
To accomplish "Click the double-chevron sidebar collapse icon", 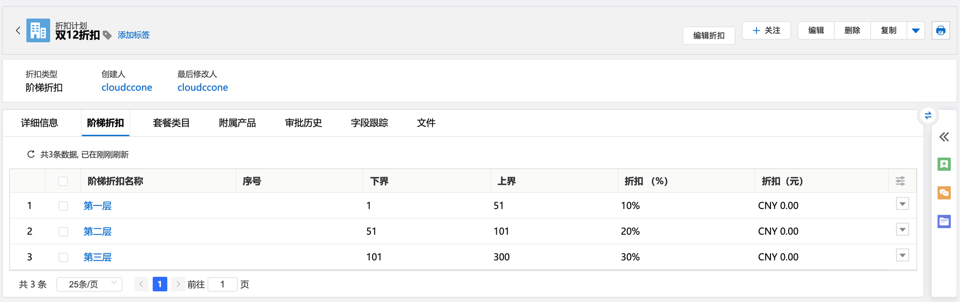I will point(944,137).
